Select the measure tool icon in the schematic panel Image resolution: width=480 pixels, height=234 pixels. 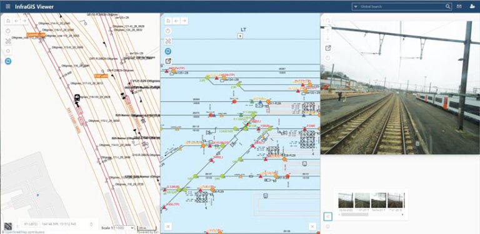(168, 41)
